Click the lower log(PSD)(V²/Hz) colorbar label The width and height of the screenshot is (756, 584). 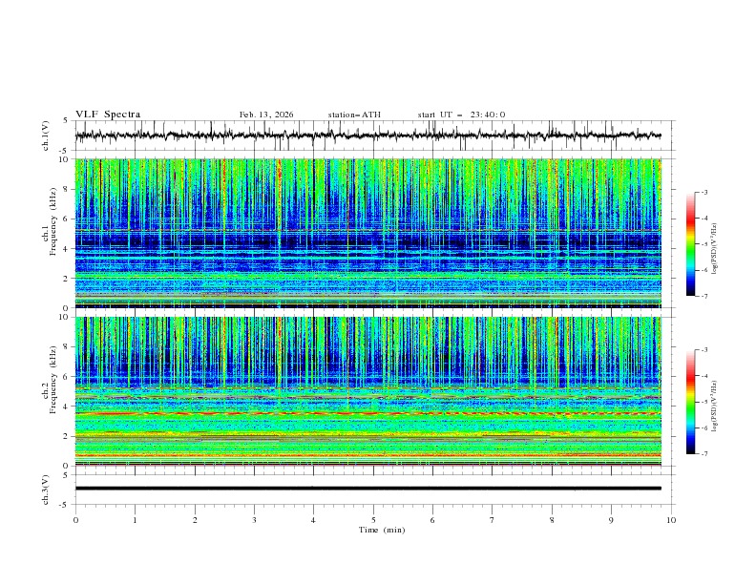[x=714, y=407]
